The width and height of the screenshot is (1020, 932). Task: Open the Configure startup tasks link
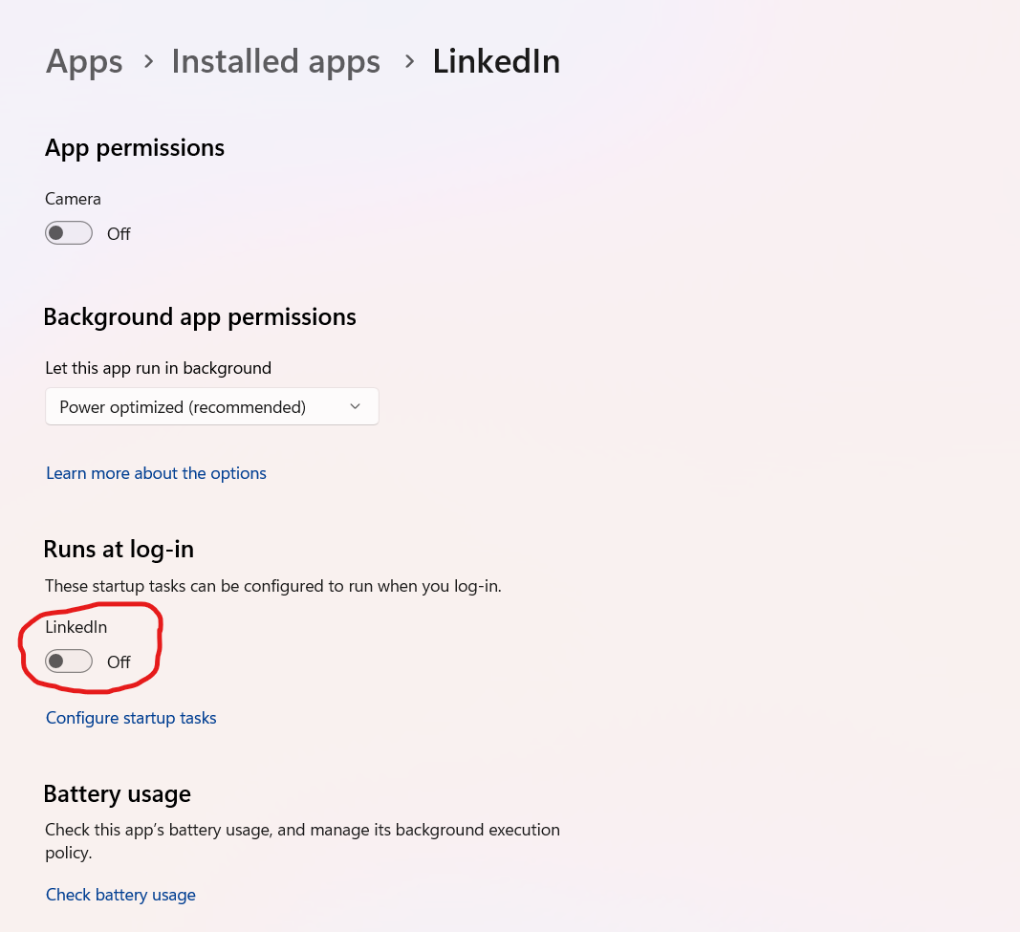(131, 717)
